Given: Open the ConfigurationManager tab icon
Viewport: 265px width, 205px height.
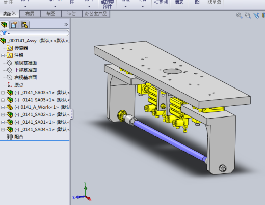Looking at the screenshot, I should coord(24,25).
